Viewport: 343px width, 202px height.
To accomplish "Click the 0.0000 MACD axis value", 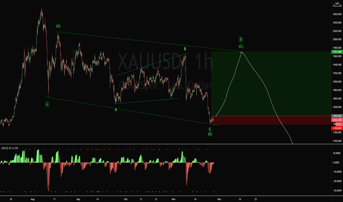I will (336, 163).
